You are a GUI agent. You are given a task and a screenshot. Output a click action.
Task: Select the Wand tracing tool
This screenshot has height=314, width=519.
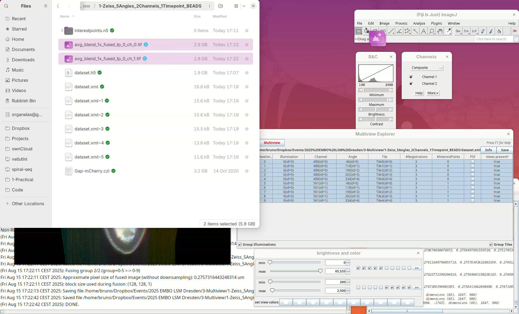click(415, 31)
